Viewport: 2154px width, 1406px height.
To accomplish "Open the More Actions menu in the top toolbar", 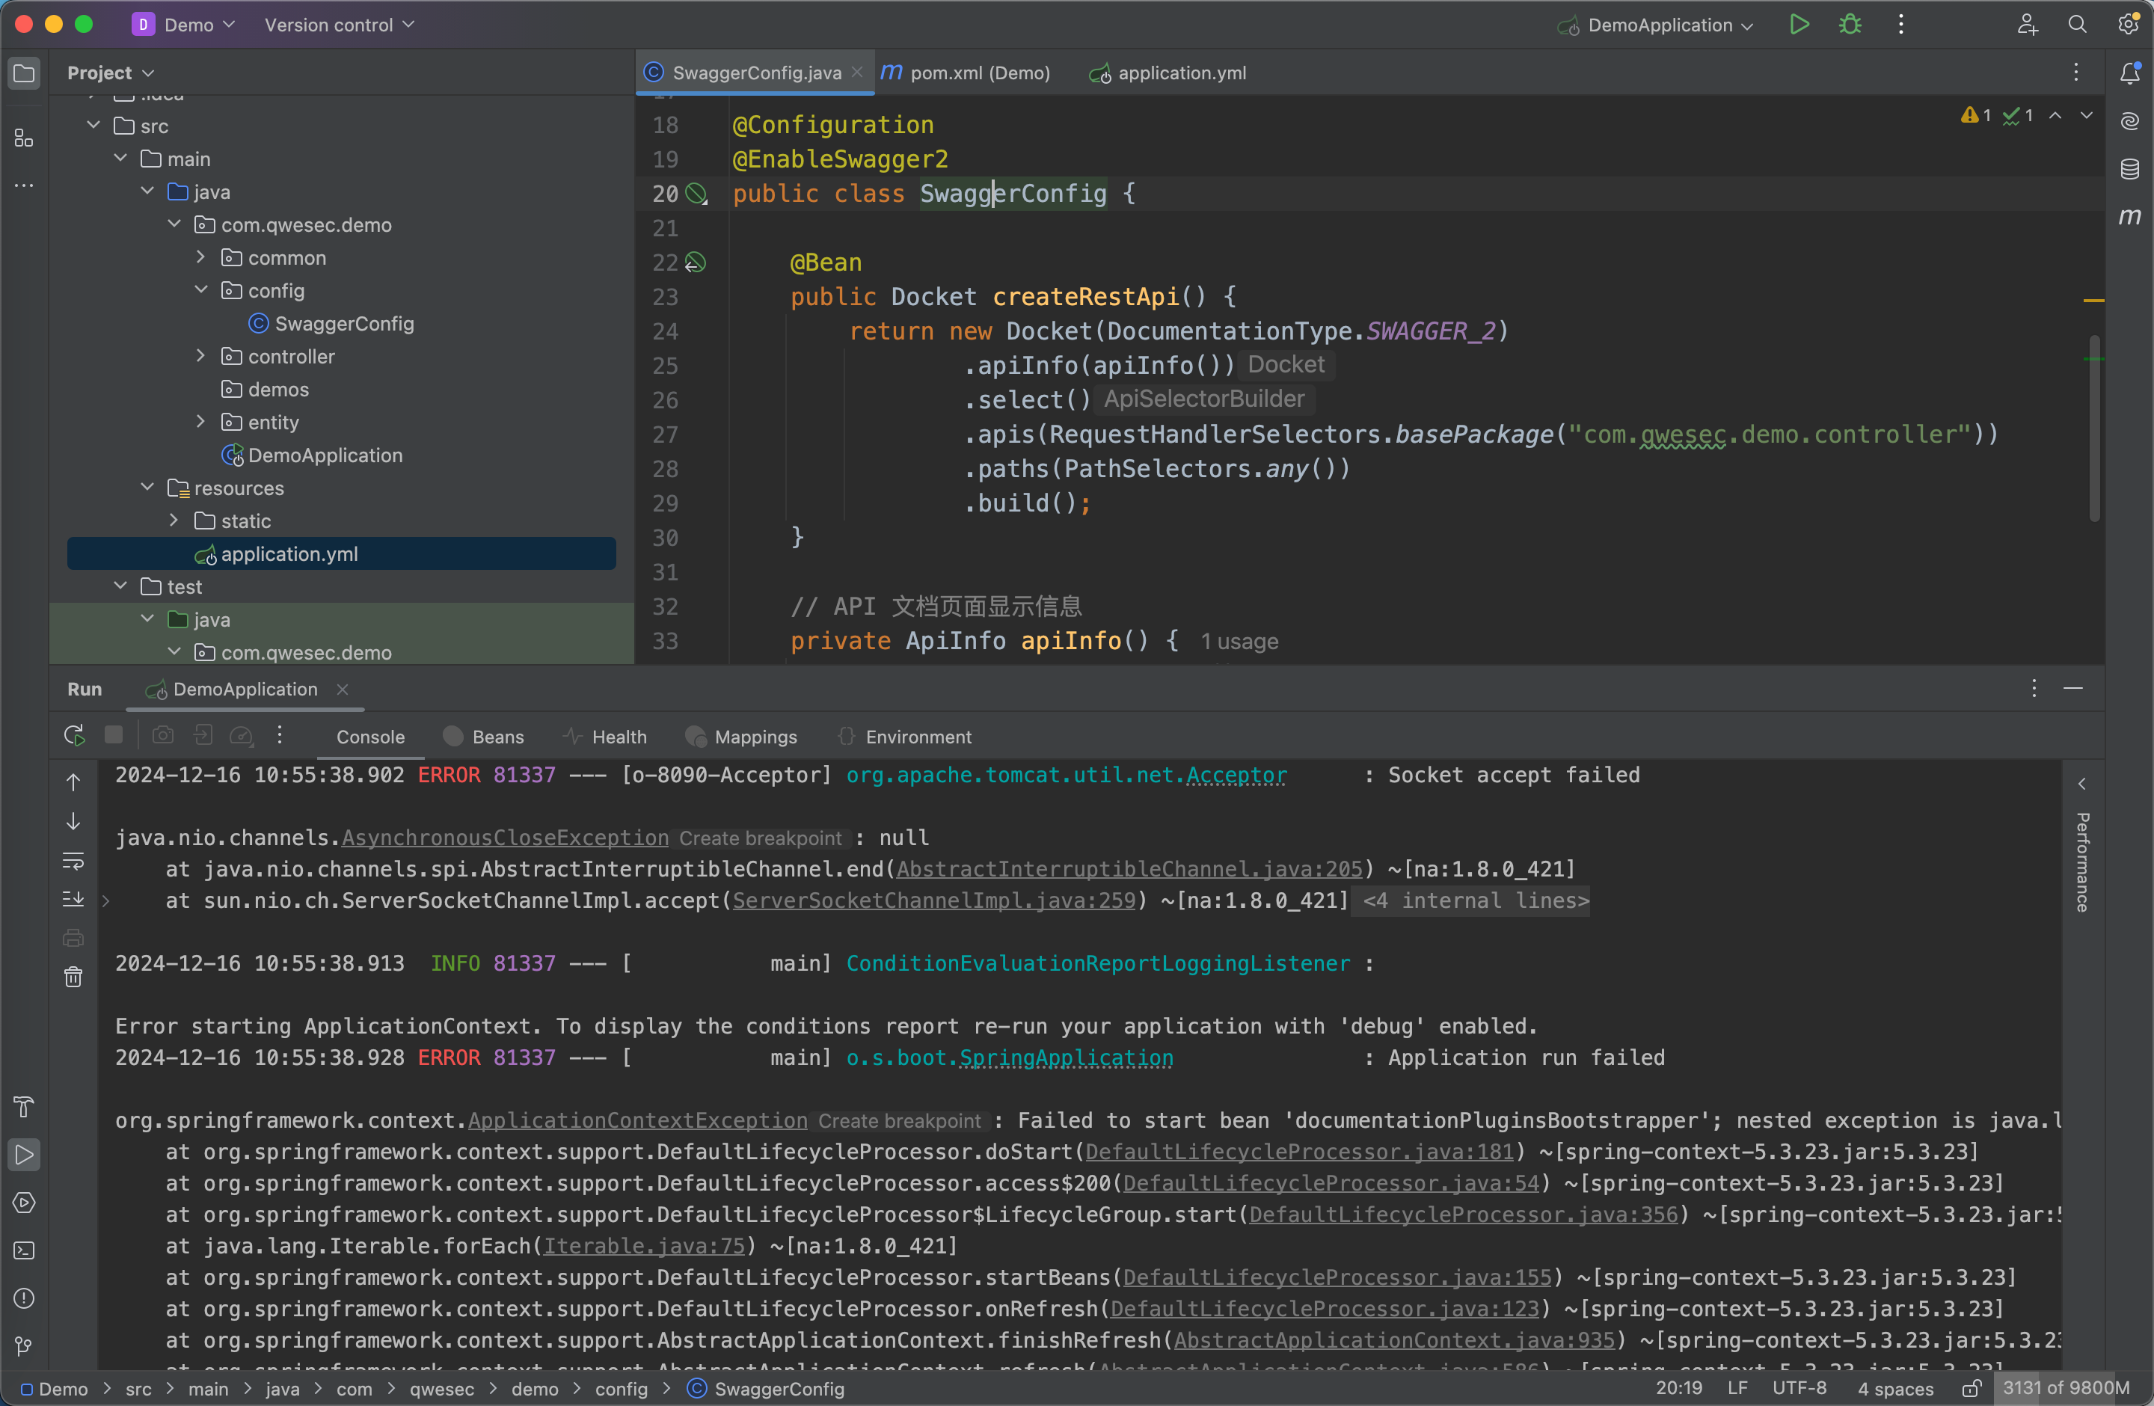I will 1900,25.
